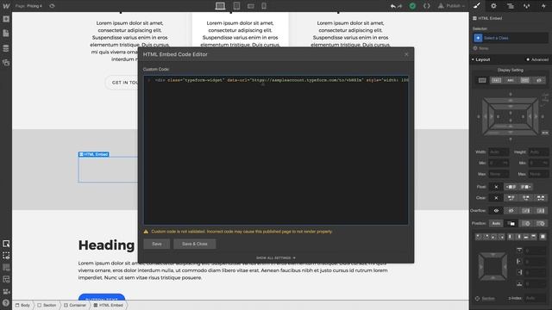552x310 pixels.
Task: Open the Pages panel
Action: [6, 34]
